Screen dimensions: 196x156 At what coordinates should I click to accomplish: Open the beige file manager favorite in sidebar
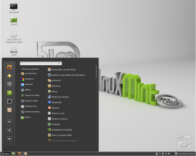point(9,110)
